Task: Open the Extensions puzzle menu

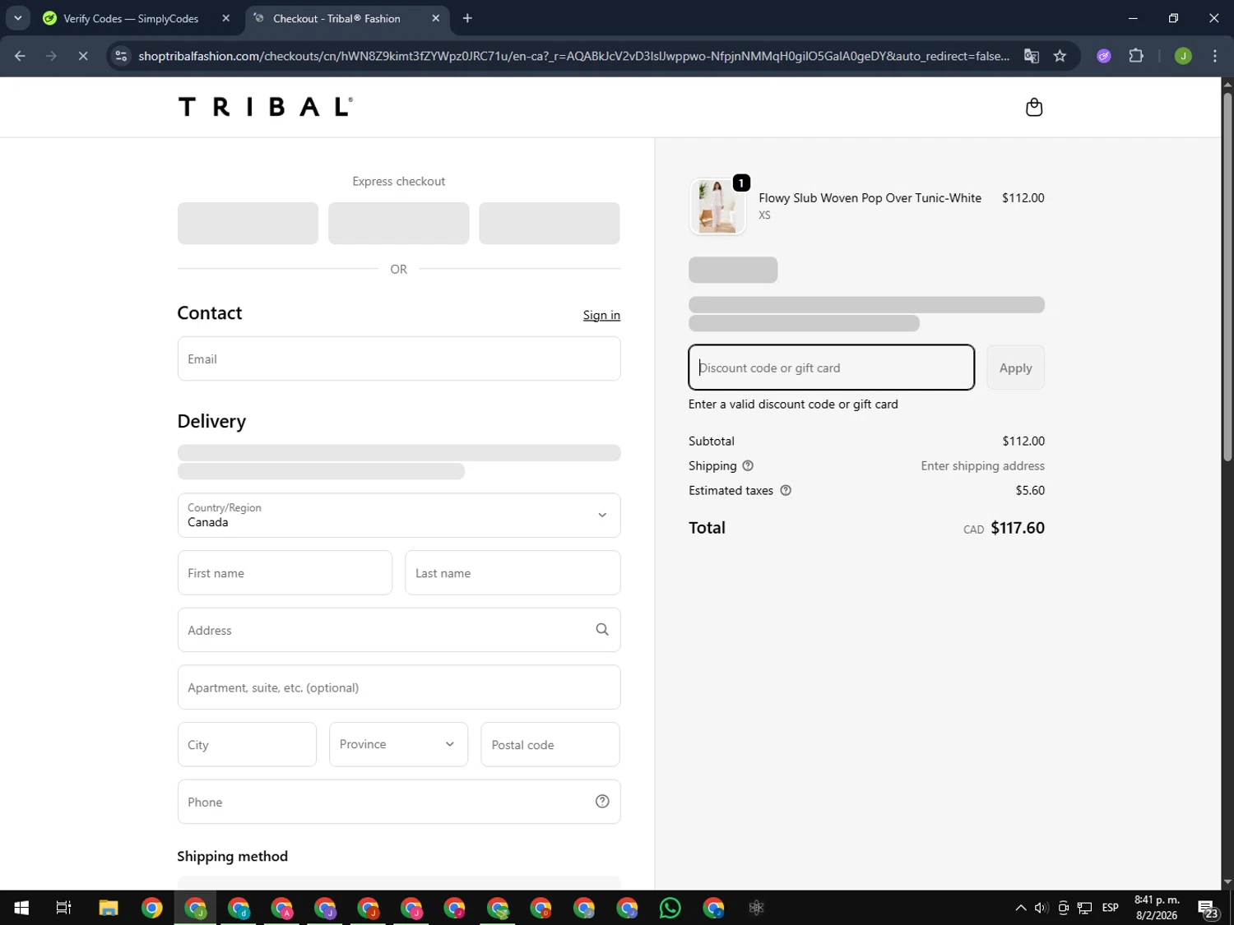Action: [1136, 56]
